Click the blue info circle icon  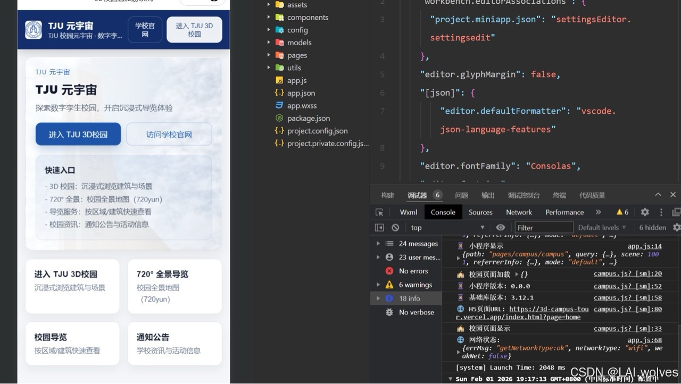click(389, 298)
